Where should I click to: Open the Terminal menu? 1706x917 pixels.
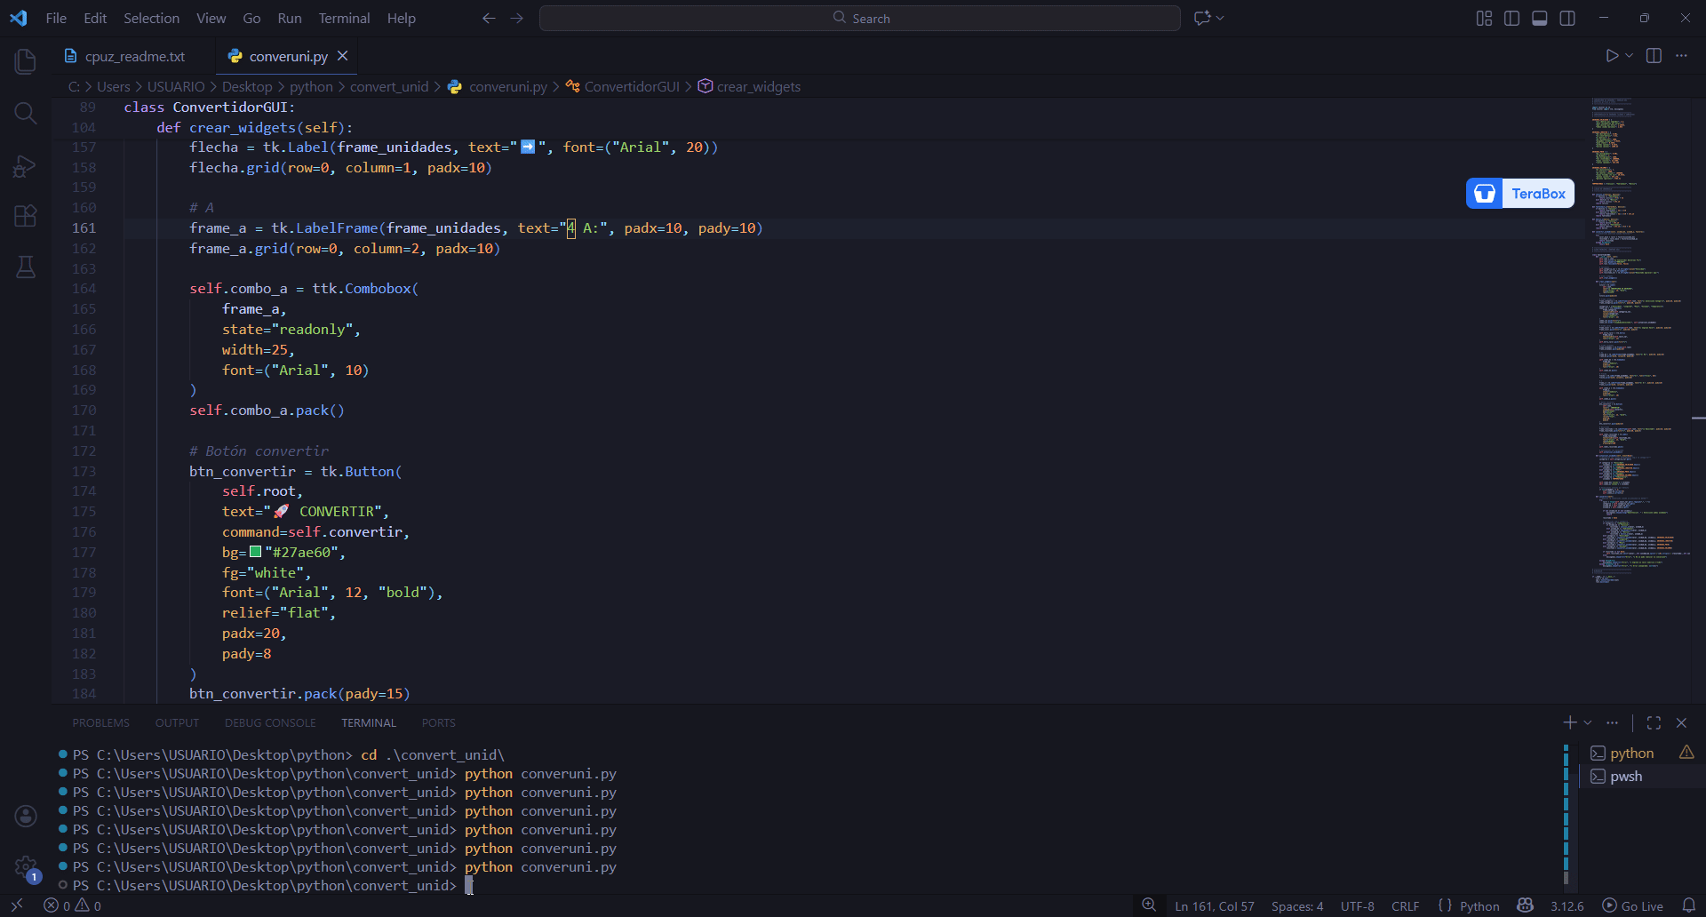pyautogui.click(x=344, y=19)
